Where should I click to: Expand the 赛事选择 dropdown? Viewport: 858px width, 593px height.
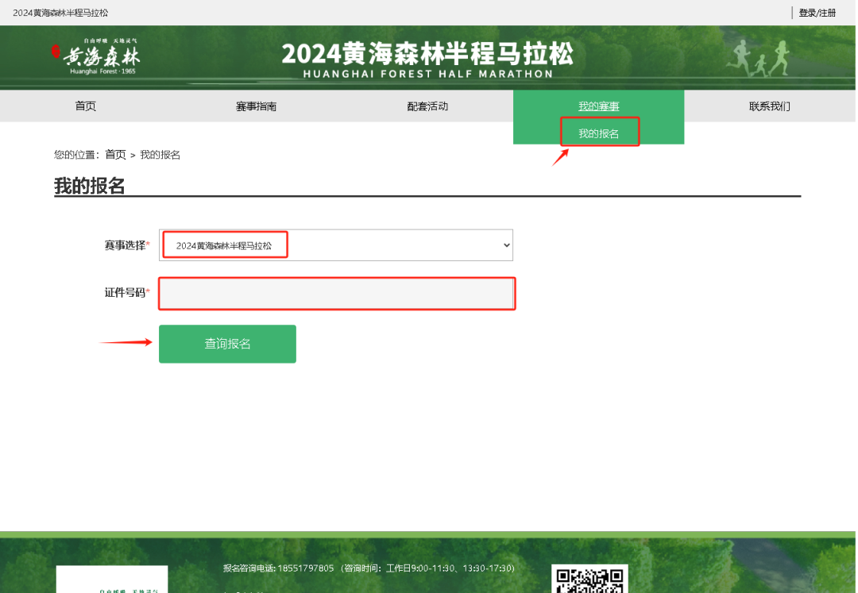tap(336, 245)
